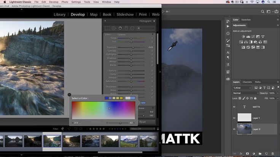Screen dimensions: 280x157
Task: Toggle lock all padlock in Layers
Action: pyautogui.click(x=255, y=98)
